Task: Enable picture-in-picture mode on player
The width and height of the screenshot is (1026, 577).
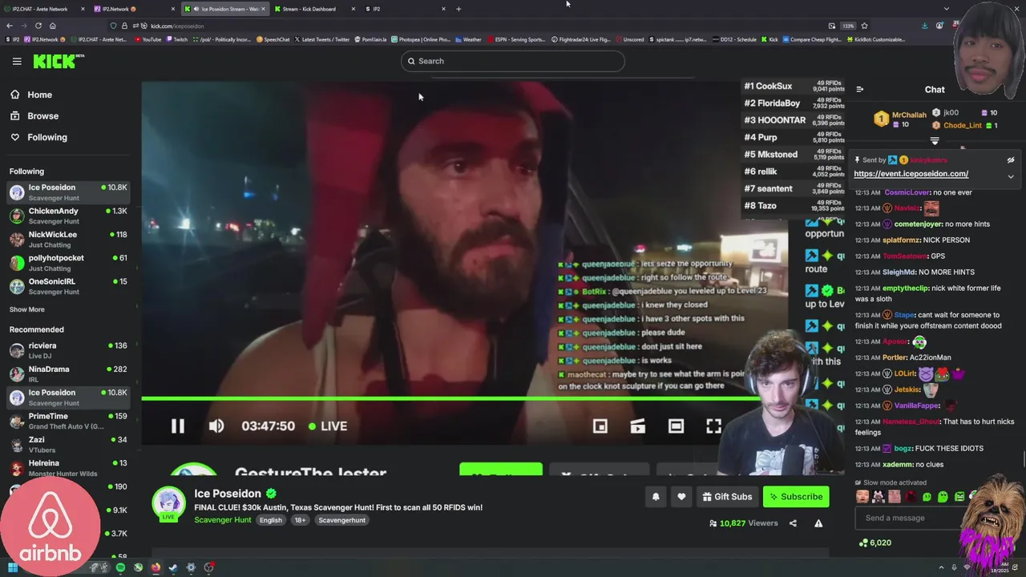Action: click(600, 426)
